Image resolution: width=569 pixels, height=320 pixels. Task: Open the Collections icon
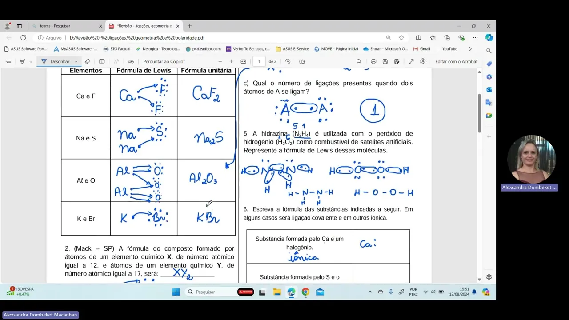pos(447,38)
